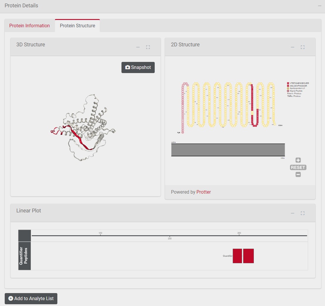Expand the 2D Structure panel to fullscreen
The image size is (325, 306).
point(303,47)
